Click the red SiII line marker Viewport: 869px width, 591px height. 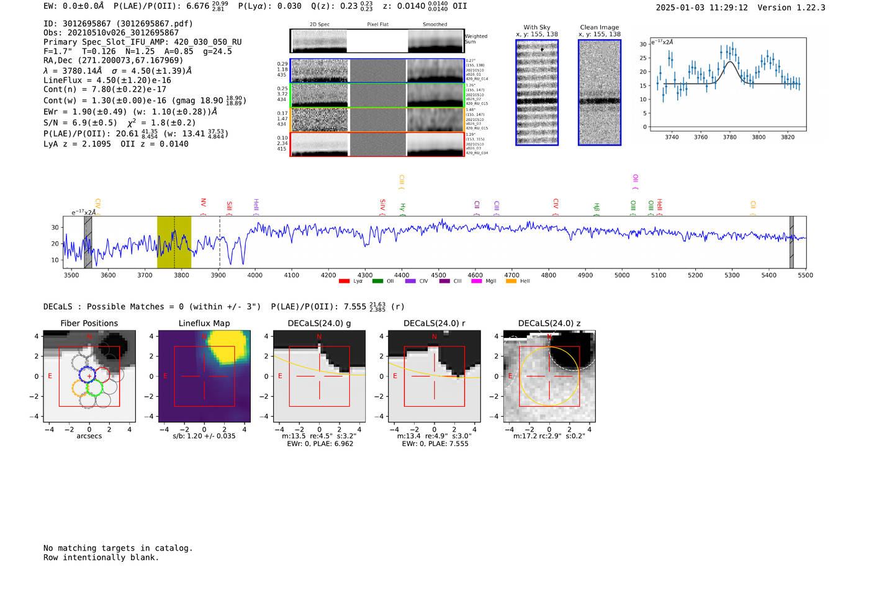[x=229, y=208]
